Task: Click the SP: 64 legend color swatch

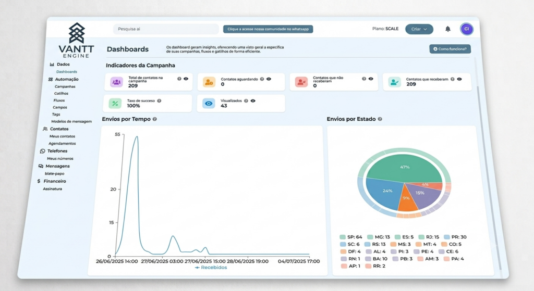Action: 343,237
